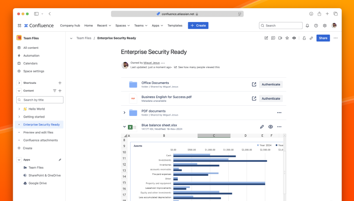Click the Search by title field

coord(40,100)
